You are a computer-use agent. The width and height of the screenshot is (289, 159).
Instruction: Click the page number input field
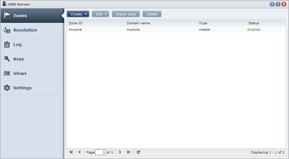101,152
